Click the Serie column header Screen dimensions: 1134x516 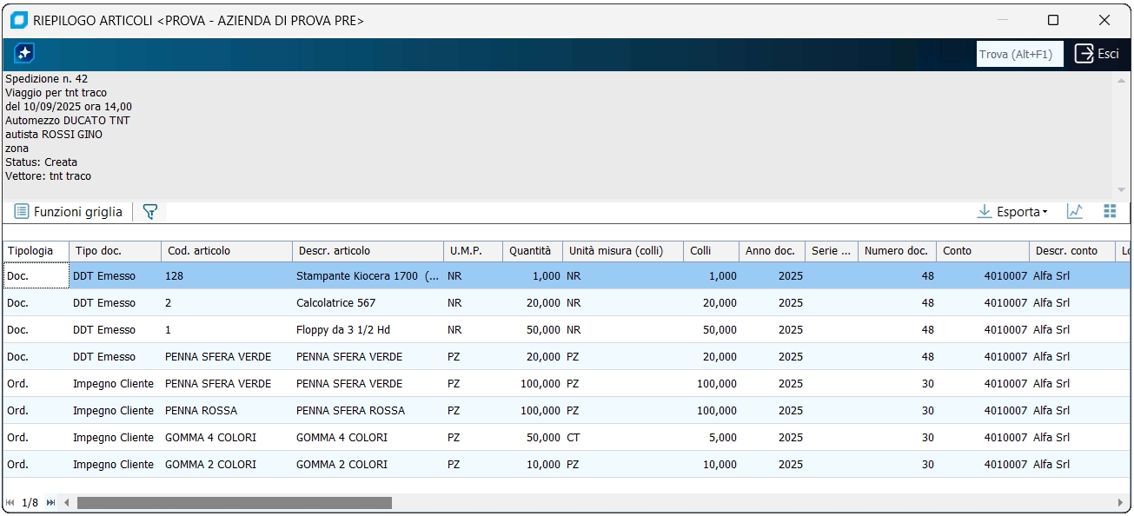tap(832, 251)
